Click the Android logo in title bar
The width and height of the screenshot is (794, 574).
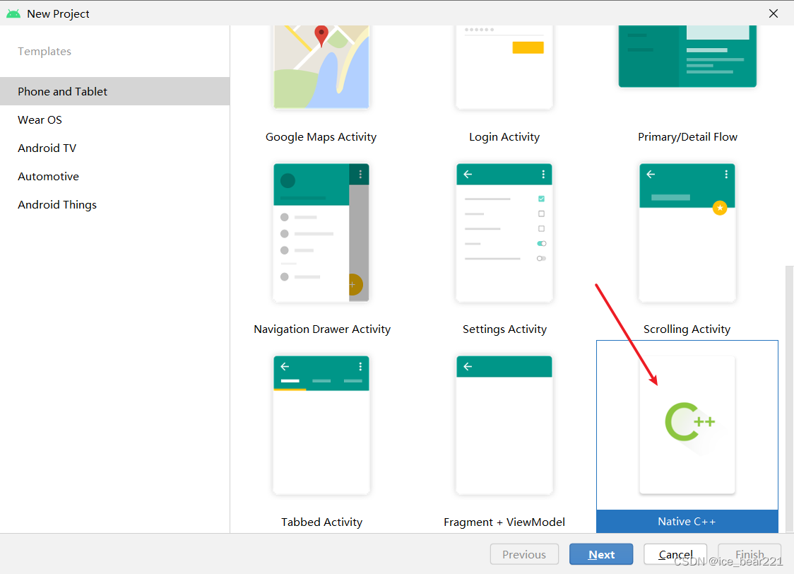coord(13,13)
